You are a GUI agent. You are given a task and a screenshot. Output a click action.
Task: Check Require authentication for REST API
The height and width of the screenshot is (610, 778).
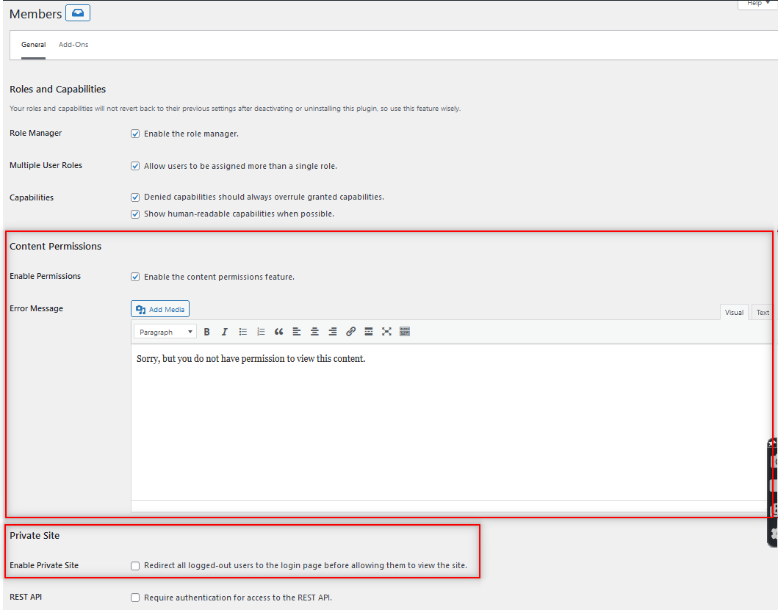[x=135, y=598]
